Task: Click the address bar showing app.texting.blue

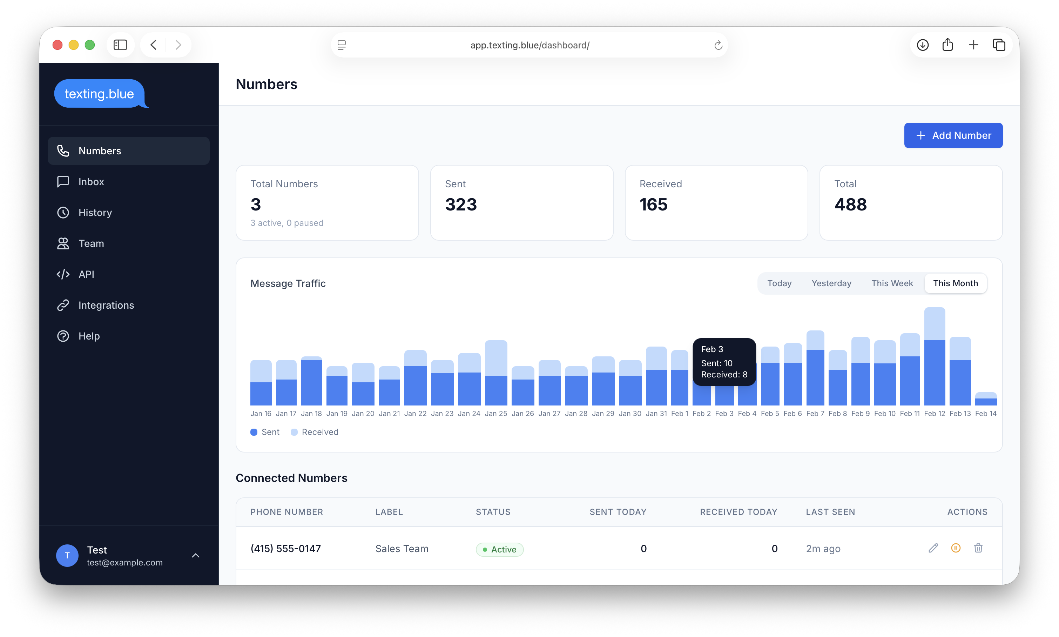Action: click(x=529, y=45)
